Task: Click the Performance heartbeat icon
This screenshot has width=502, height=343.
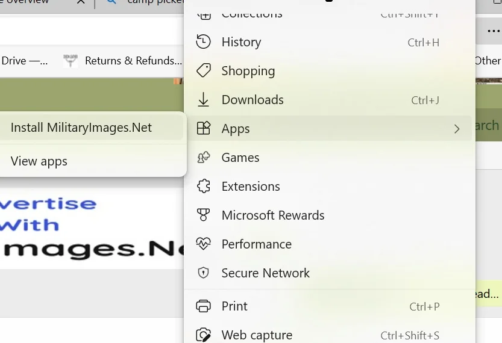Action: (x=203, y=244)
